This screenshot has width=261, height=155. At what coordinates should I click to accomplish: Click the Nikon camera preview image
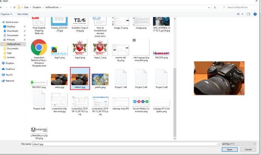pyautogui.click(x=219, y=78)
